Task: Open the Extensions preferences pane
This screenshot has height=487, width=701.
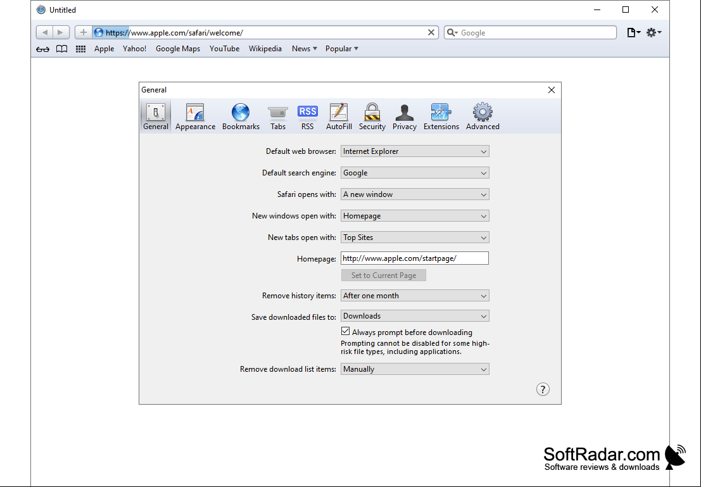Action: click(x=441, y=117)
